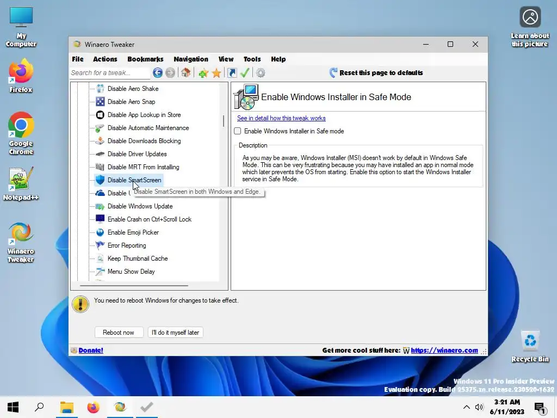Click Reset this page to defaults
This screenshot has height=418, width=557.
[376, 73]
